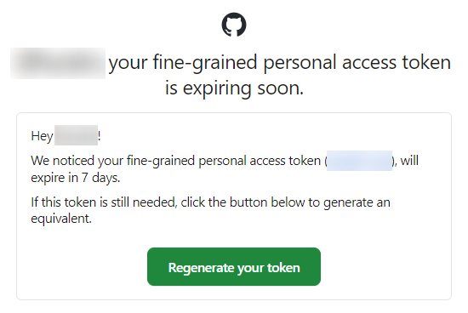
Task: Click the 'expire in 7 days.' text
Action: 76,178
